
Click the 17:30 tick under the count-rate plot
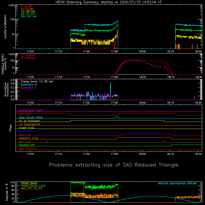pyautogui.click(x=86, y=52)
